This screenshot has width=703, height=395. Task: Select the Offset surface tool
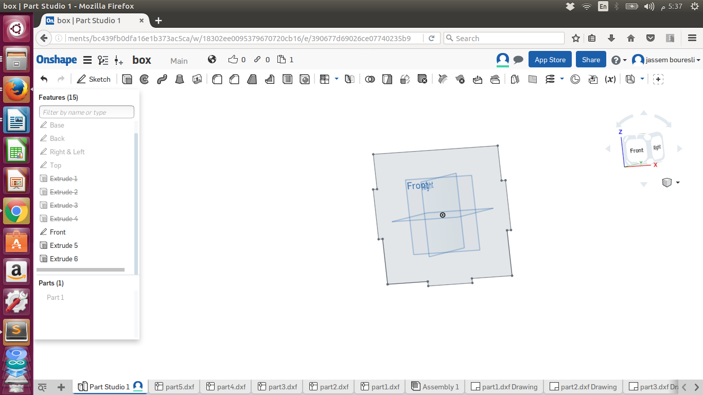[x=515, y=79]
